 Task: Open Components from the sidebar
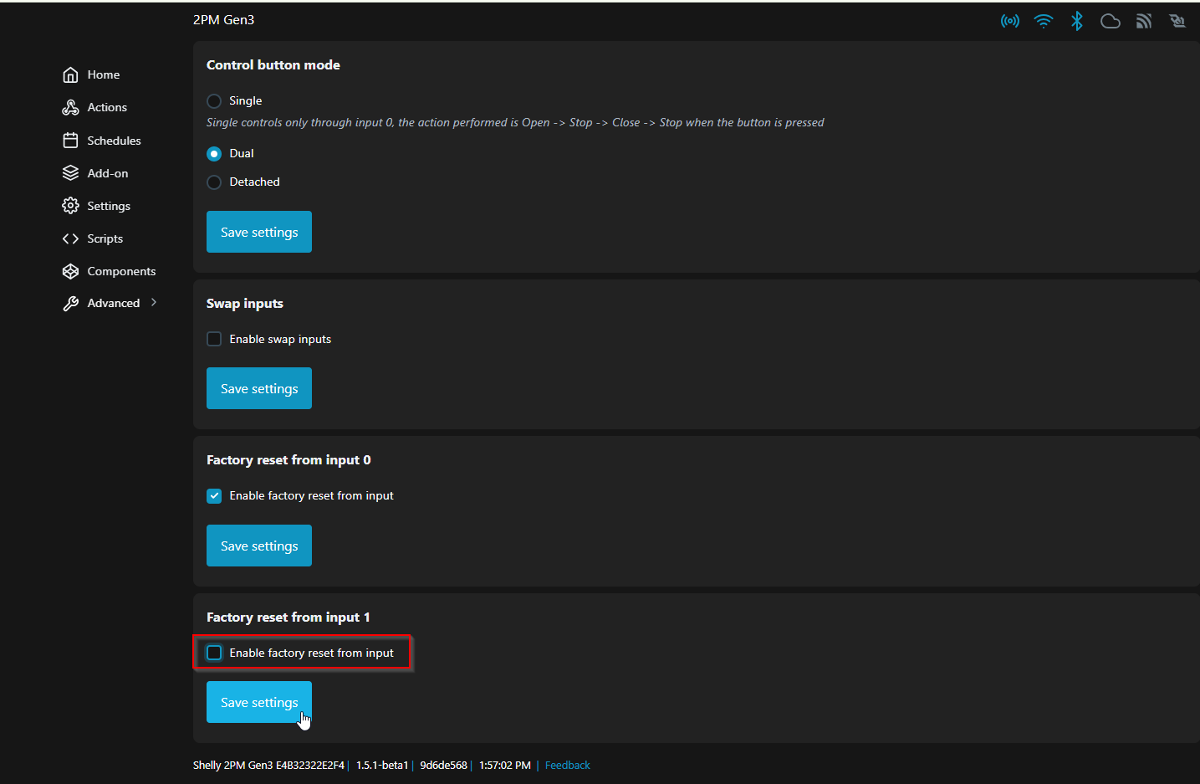click(x=121, y=272)
